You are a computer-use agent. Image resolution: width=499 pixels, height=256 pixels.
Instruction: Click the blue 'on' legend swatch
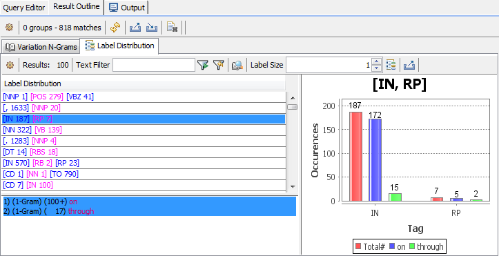click(x=393, y=246)
